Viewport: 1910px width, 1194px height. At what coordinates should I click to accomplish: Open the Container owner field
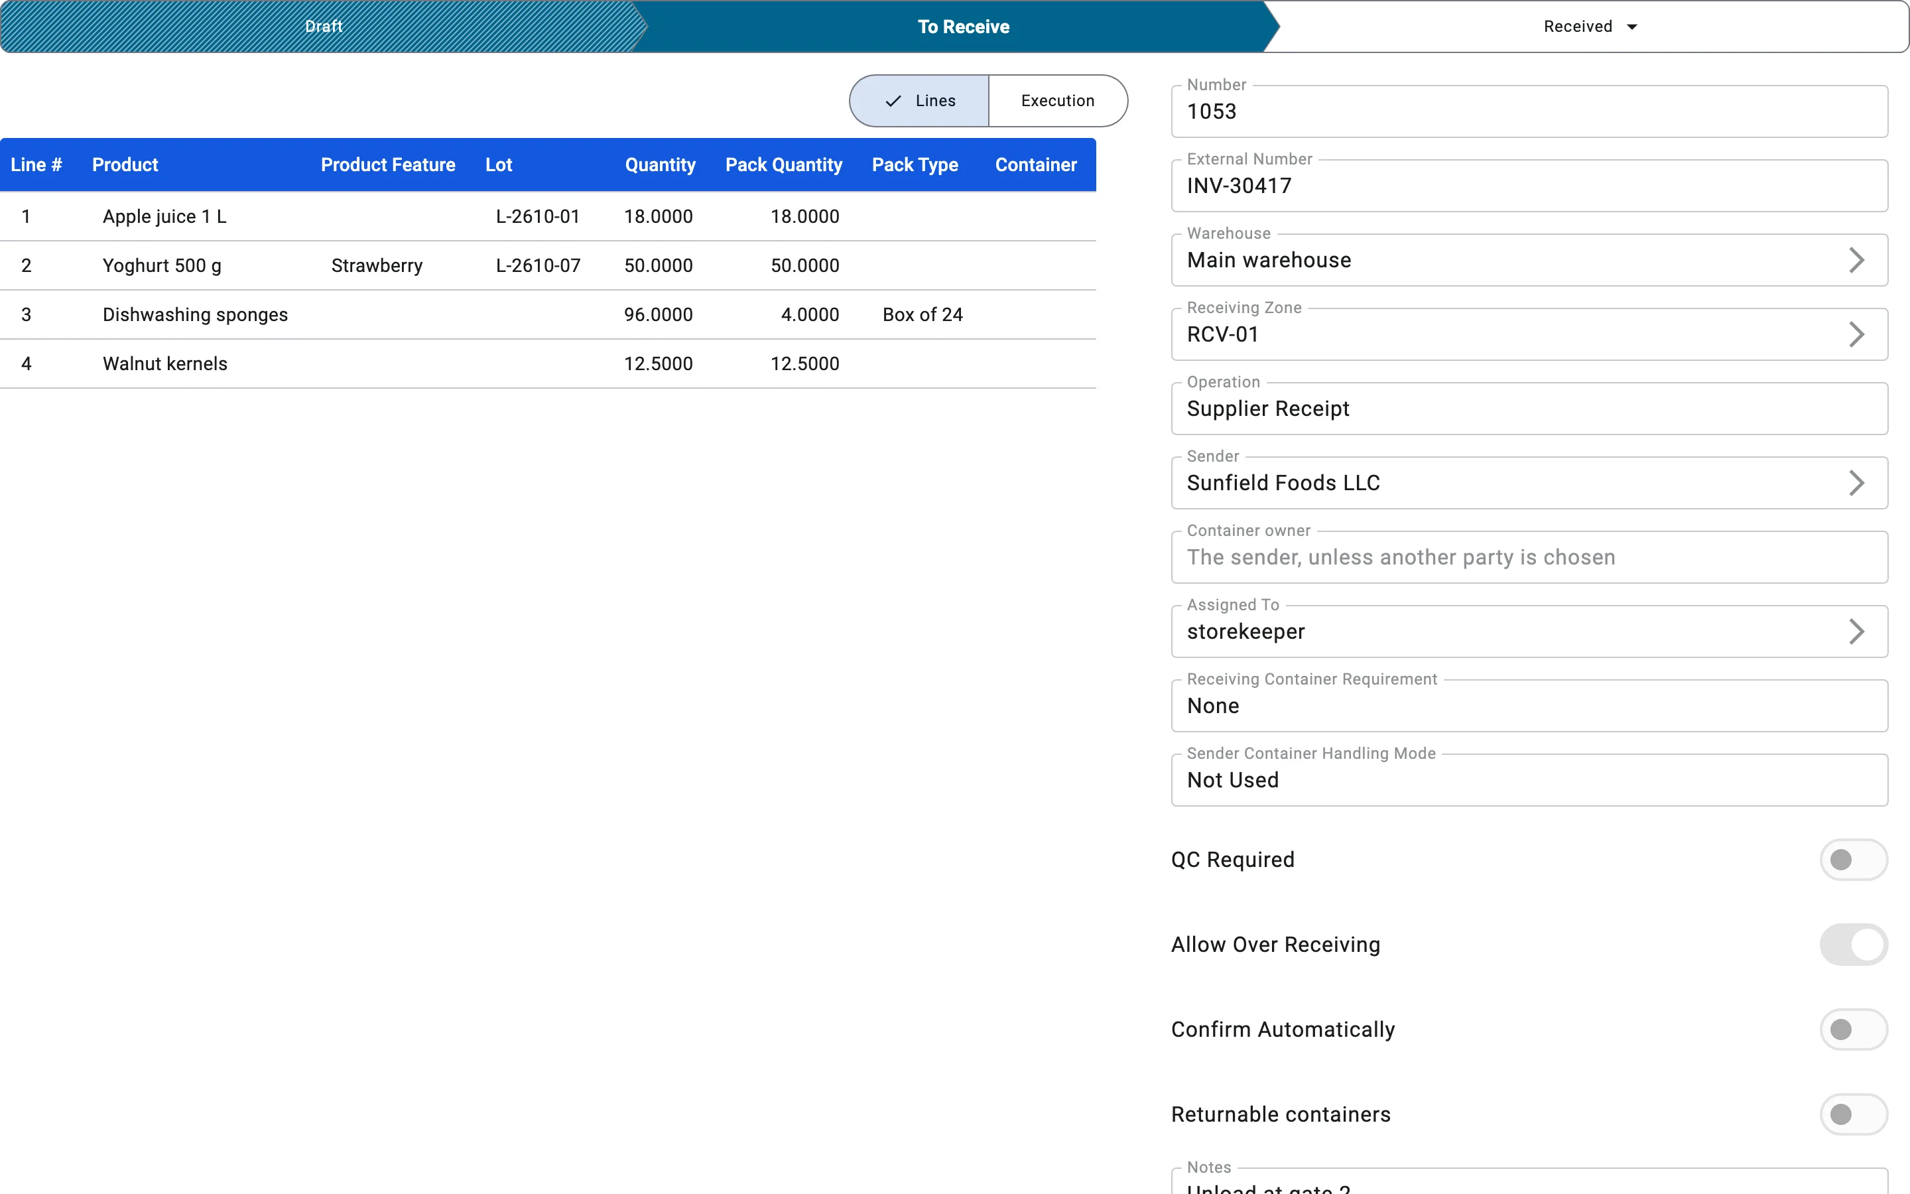click(x=1529, y=557)
